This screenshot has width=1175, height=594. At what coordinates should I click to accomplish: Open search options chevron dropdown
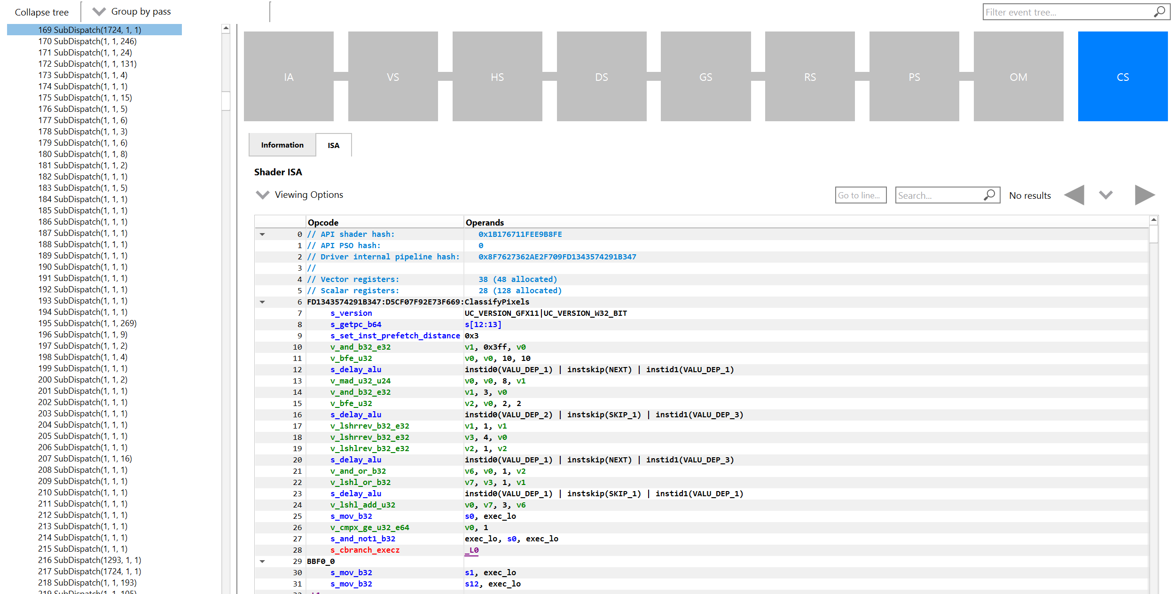pos(1105,195)
